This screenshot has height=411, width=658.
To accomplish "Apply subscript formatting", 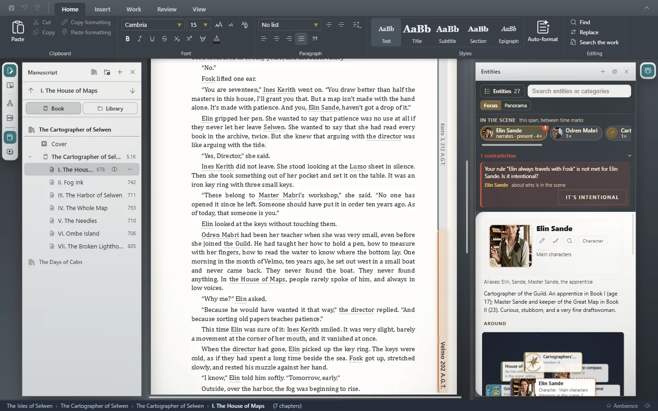I will click(177, 39).
